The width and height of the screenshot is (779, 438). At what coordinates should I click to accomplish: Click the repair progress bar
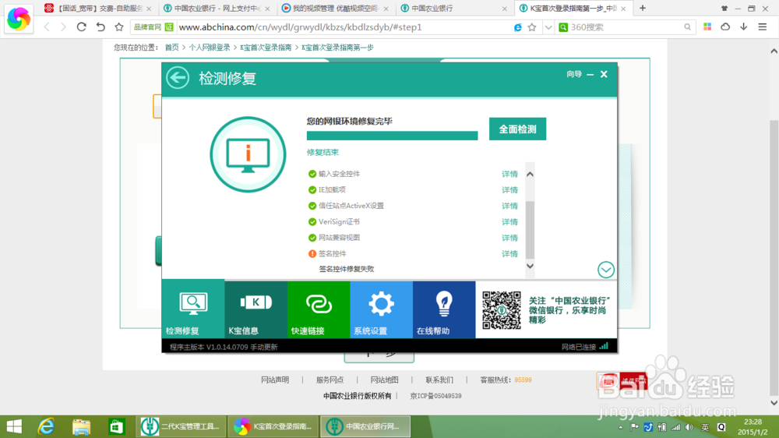(392, 136)
